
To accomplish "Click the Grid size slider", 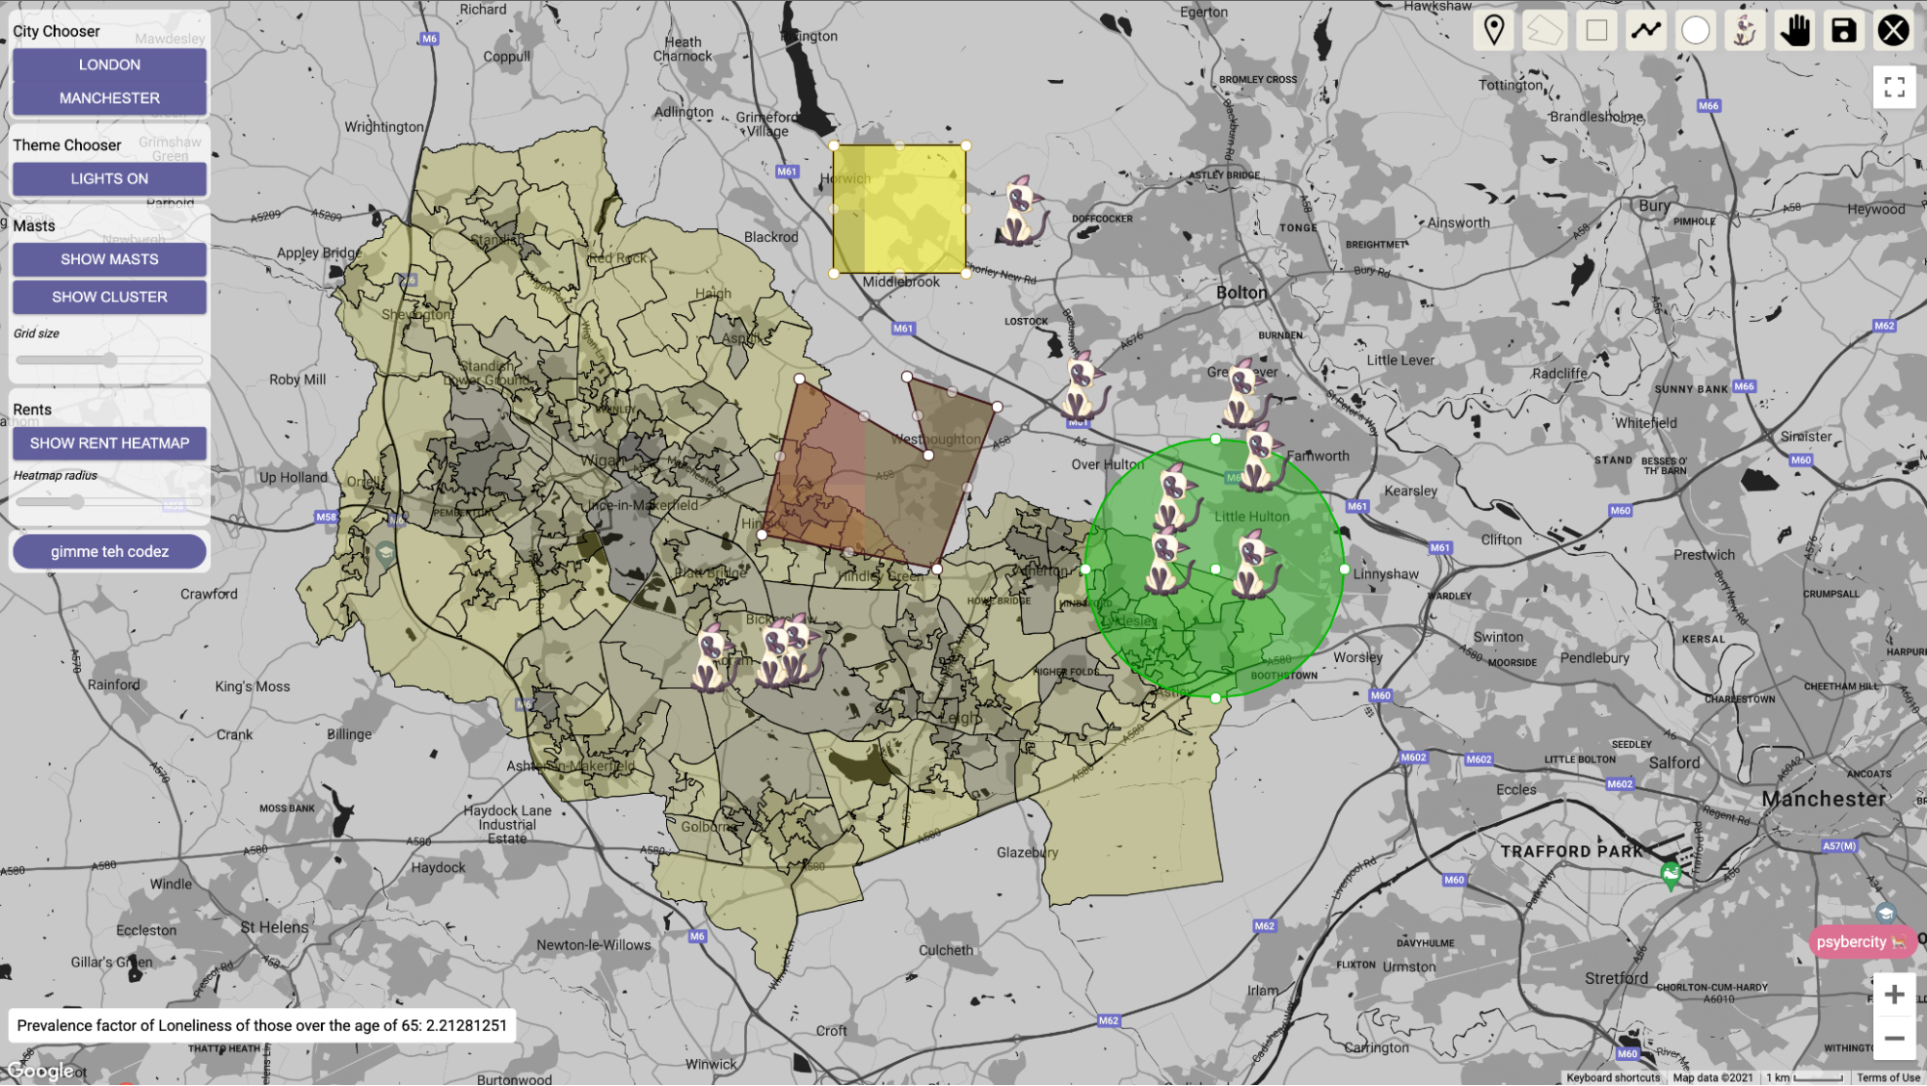I will pyautogui.click(x=109, y=360).
